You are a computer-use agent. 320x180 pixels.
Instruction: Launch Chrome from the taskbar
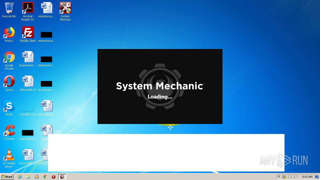[45, 177]
